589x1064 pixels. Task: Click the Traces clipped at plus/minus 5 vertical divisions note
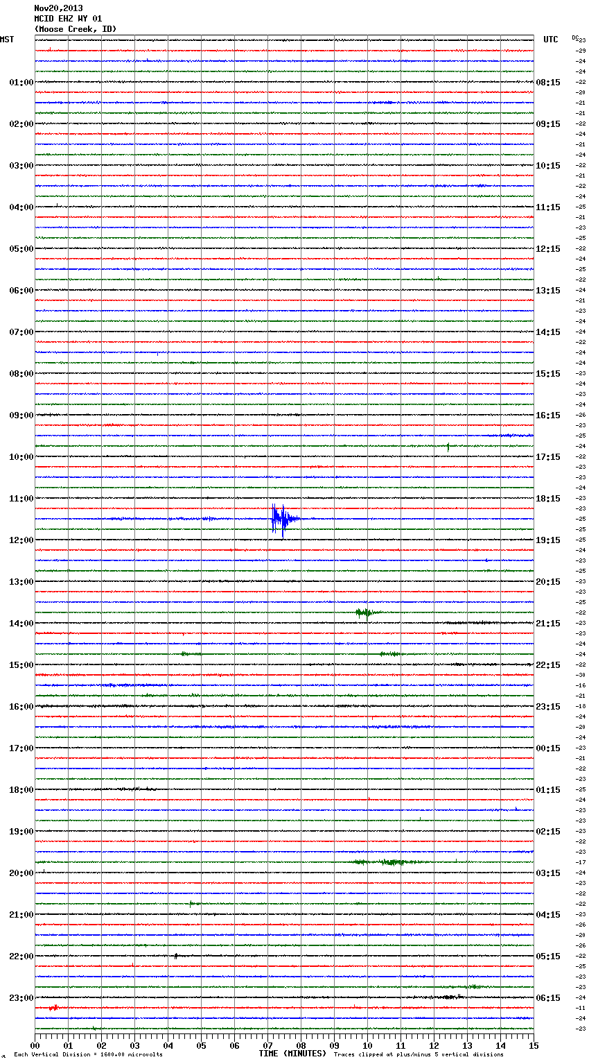click(x=419, y=1055)
